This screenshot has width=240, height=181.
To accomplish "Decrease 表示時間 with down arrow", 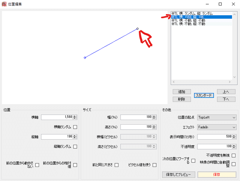I will [234, 138].
